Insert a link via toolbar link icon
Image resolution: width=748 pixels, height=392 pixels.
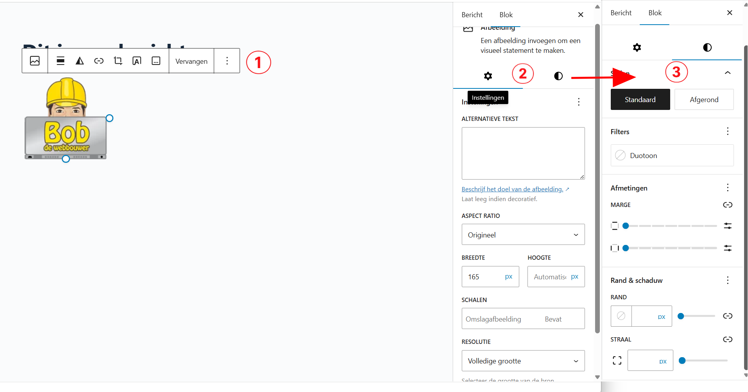click(99, 61)
